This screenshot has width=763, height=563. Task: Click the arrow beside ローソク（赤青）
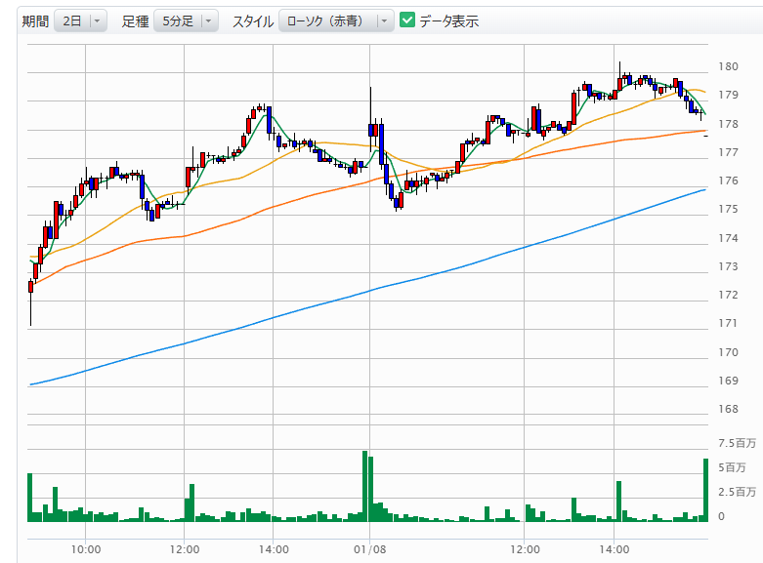click(x=385, y=21)
